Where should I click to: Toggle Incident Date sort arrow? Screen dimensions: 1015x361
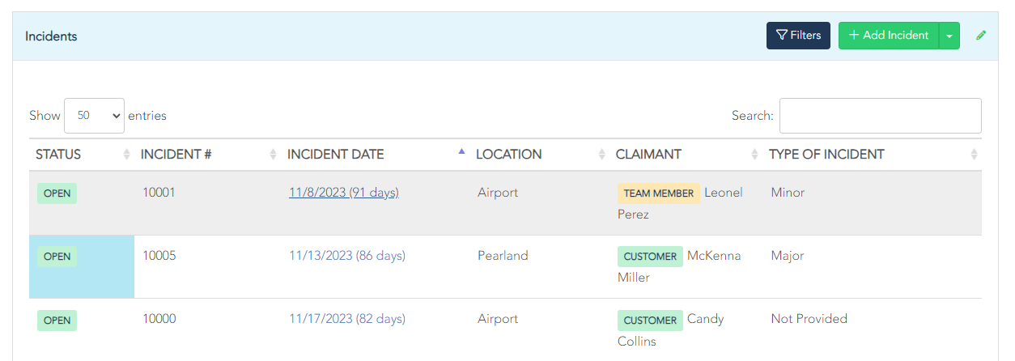coord(461,152)
